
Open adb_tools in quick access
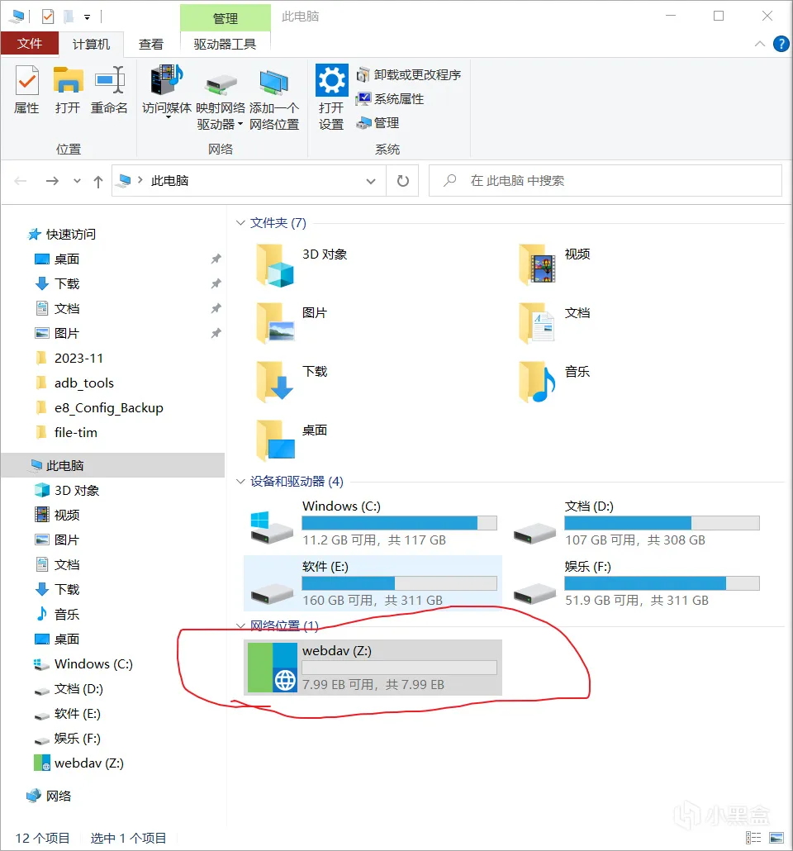[x=84, y=383]
